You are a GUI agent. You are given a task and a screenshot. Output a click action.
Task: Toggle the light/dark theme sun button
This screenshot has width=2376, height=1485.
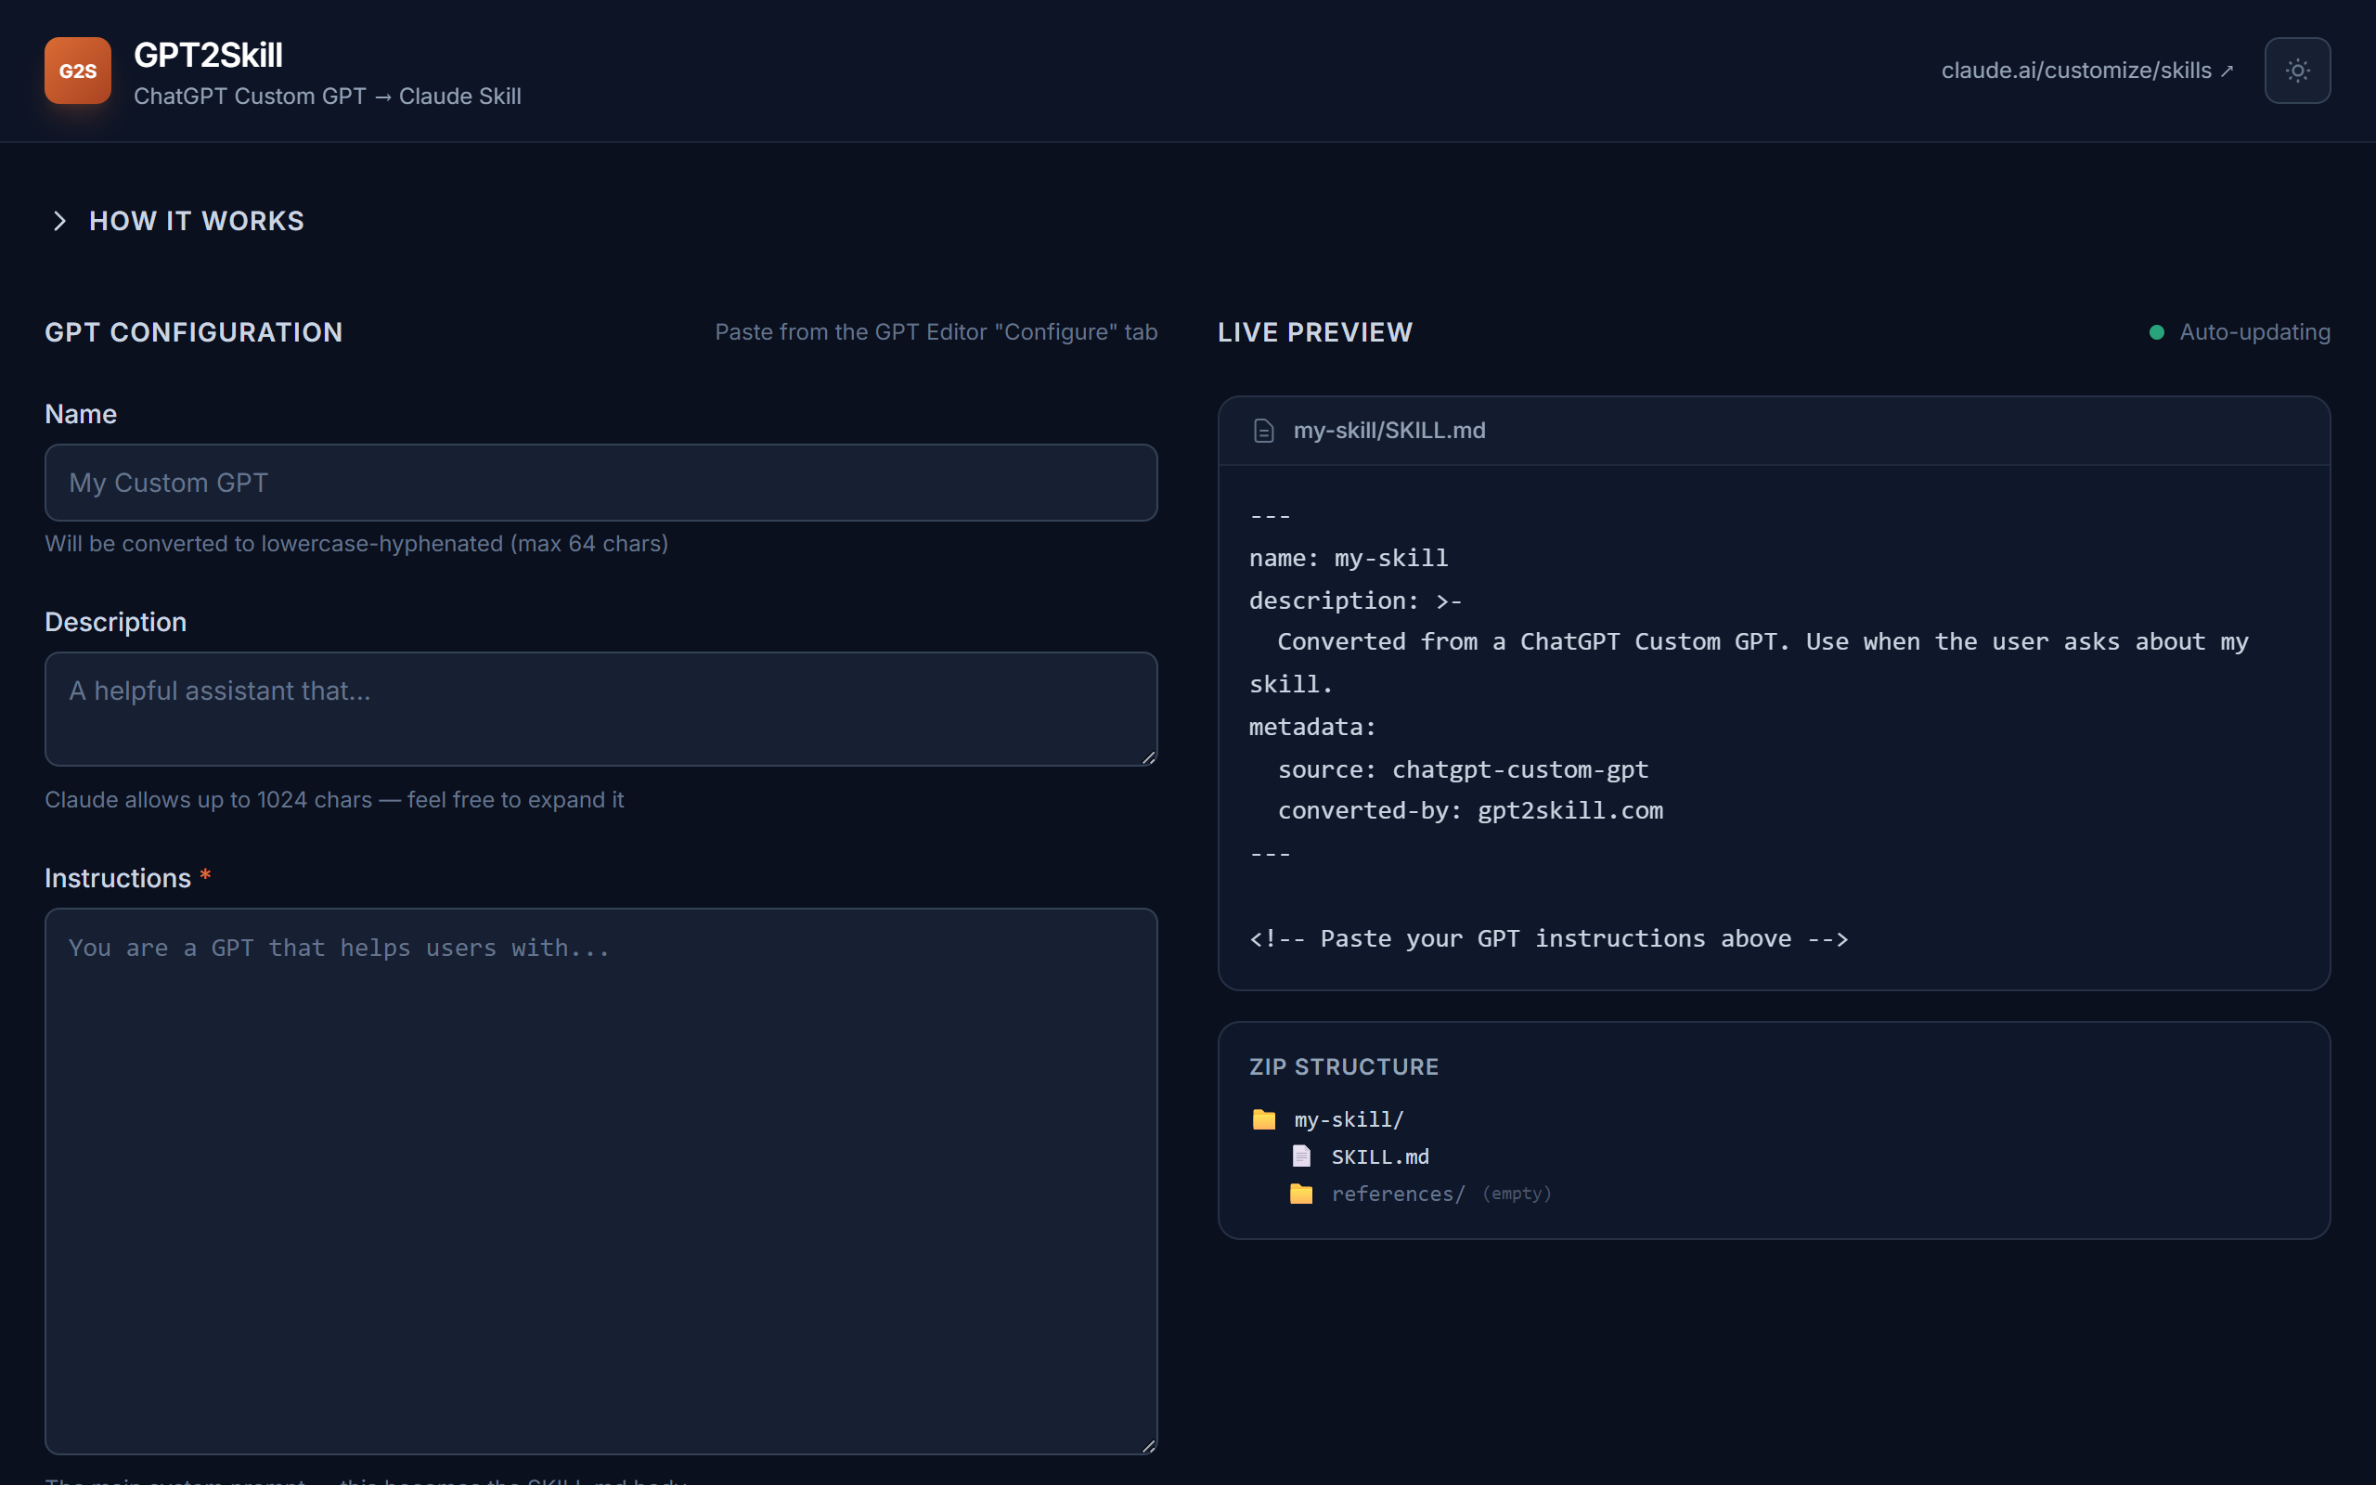click(2297, 71)
